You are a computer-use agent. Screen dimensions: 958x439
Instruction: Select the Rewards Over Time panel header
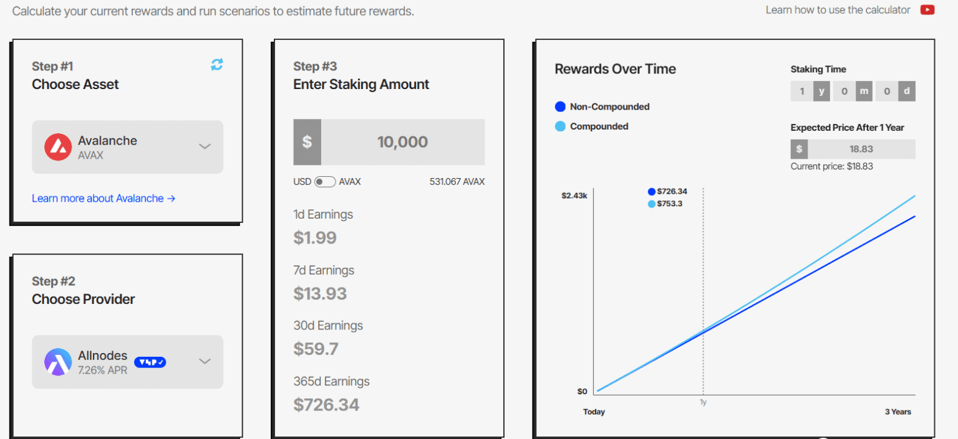tap(615, 69)
